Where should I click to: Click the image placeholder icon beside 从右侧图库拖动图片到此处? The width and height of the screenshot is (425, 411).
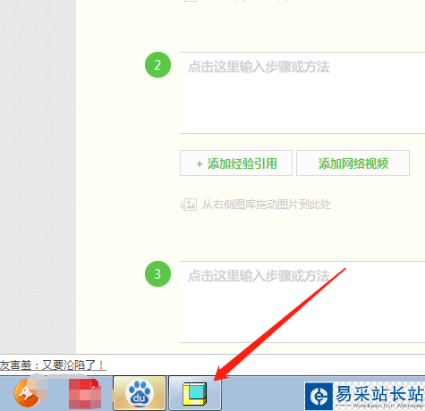[x=189, y=205]
